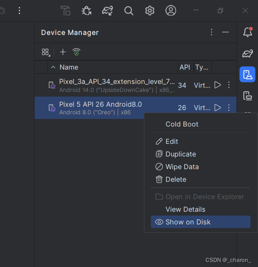Open device grouping options icon

click(46, 52)
